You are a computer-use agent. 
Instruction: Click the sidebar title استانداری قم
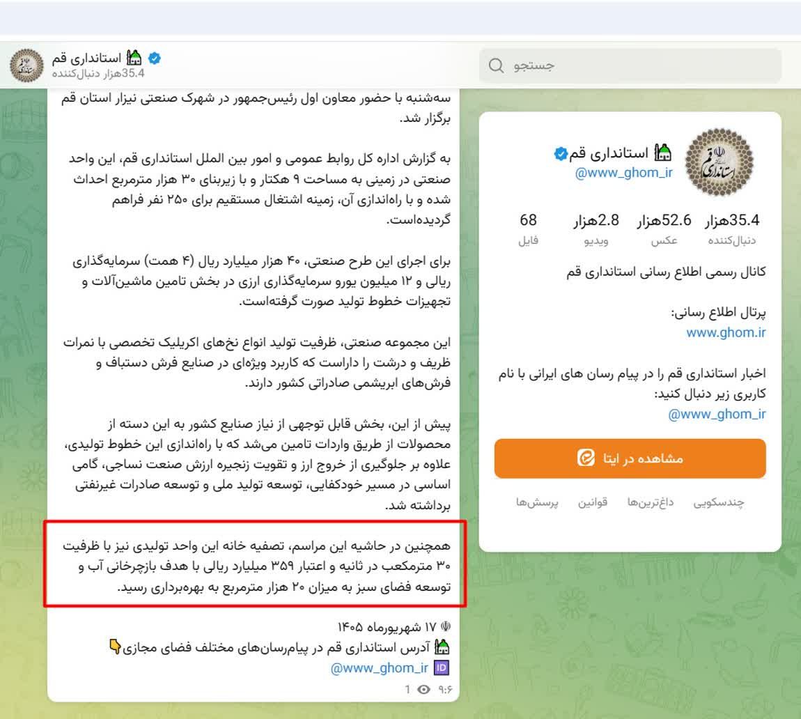pyautogui.click(x=609, y=153)
